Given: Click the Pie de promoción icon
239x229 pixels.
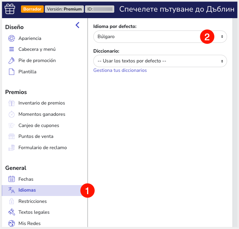Looking at the screenshot, I should pyautogui.click(x=12, y=61).
